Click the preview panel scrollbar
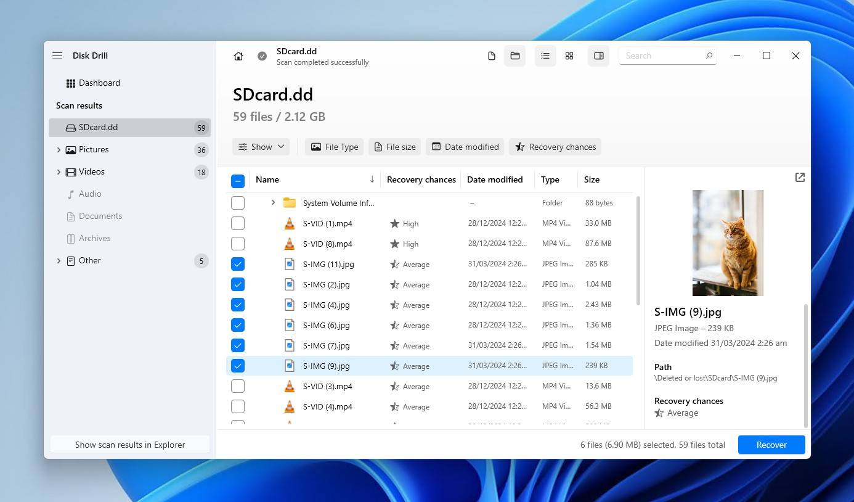This screenshot has height=502, width=854. (x=806, y=365)
